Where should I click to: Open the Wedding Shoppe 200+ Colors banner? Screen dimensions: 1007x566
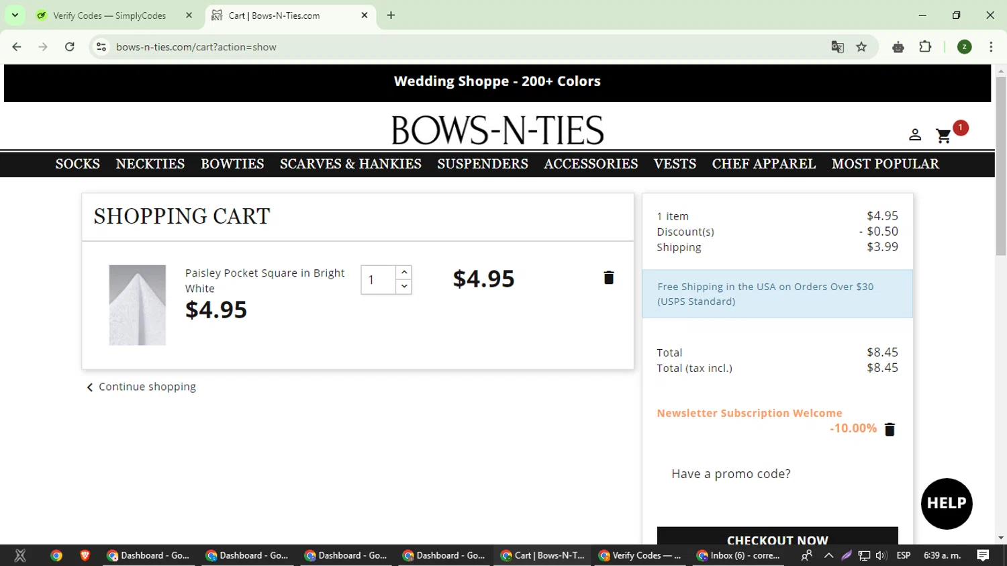tap(497, 81)
